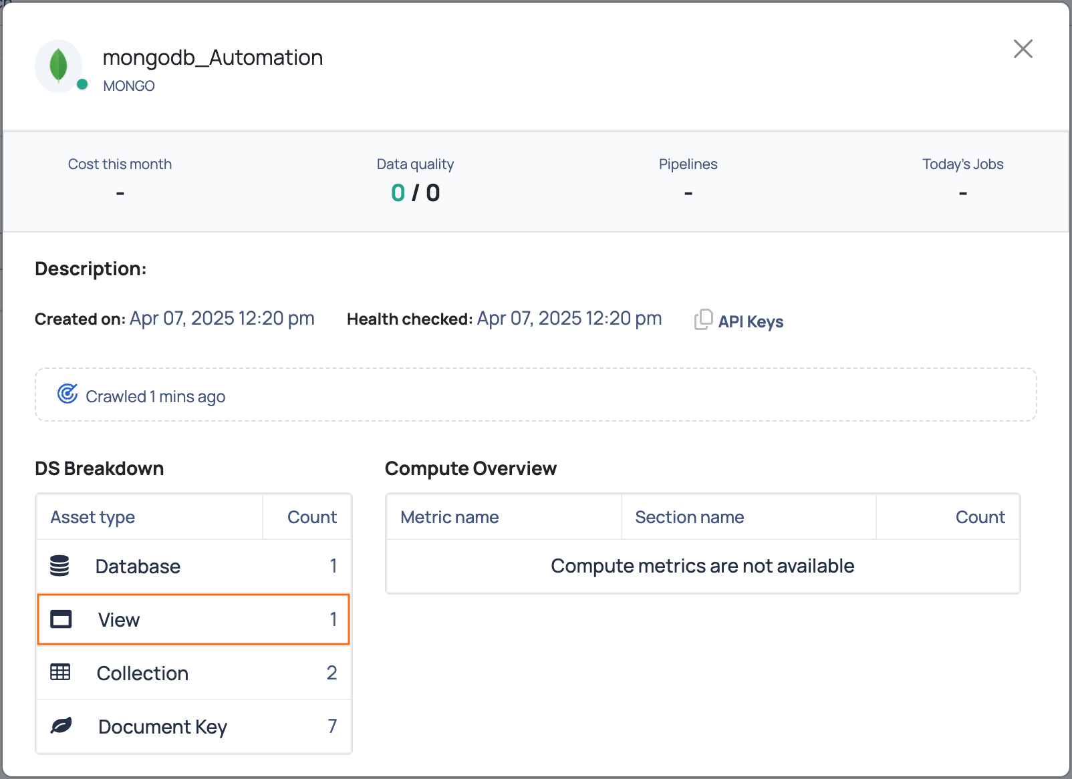Click the Today's Jobs label
This screenshot has width=1072, height=779.
pos(962,164)
